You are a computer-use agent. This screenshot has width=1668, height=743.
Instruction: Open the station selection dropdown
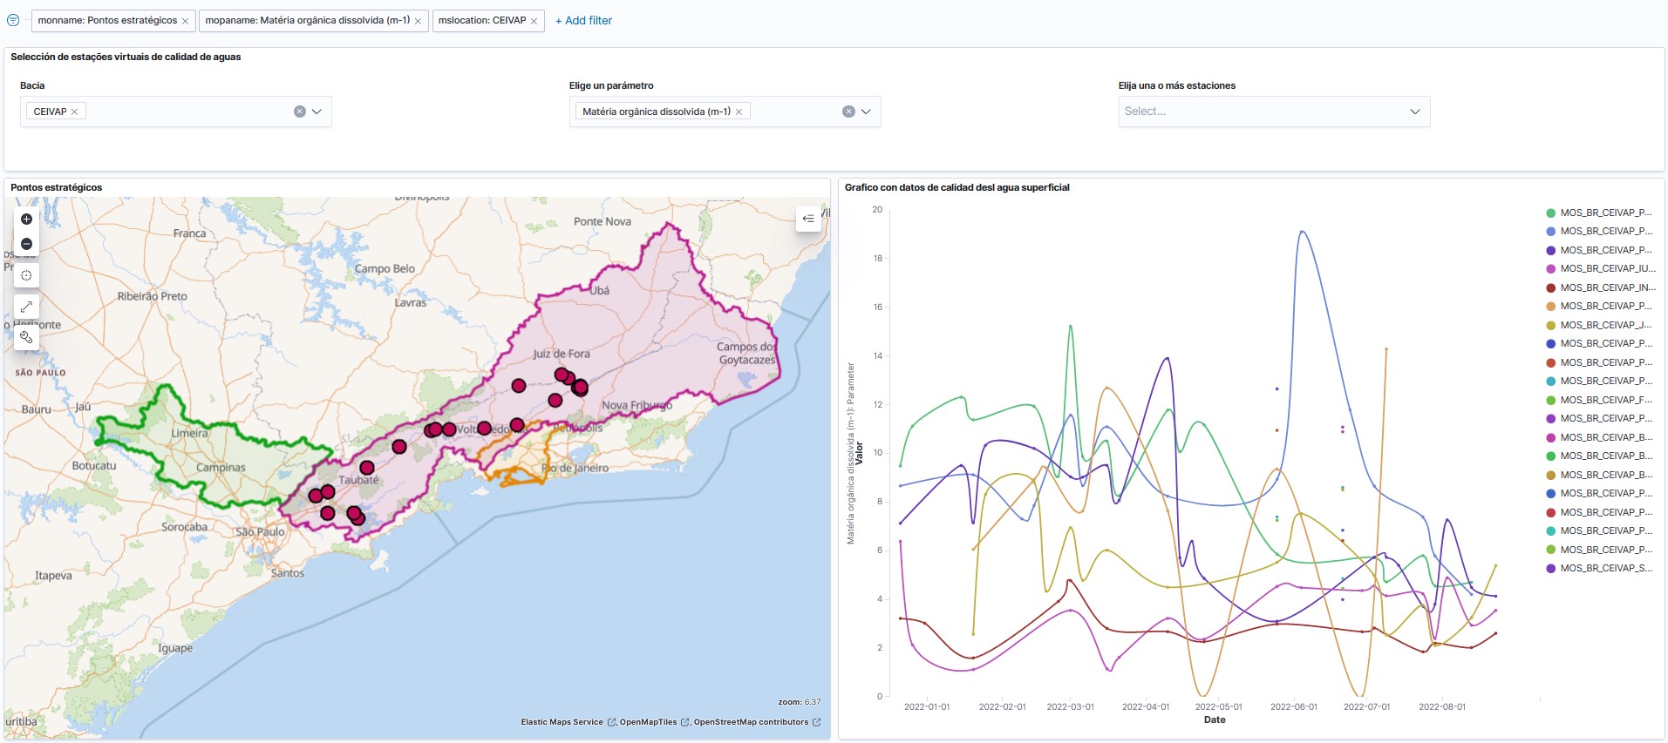(x=1414, y=111)
